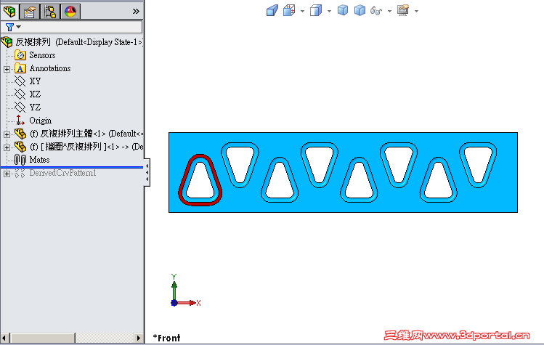Click the X axis of the triad
Viewport: 544px width, 345px height.
187,303
